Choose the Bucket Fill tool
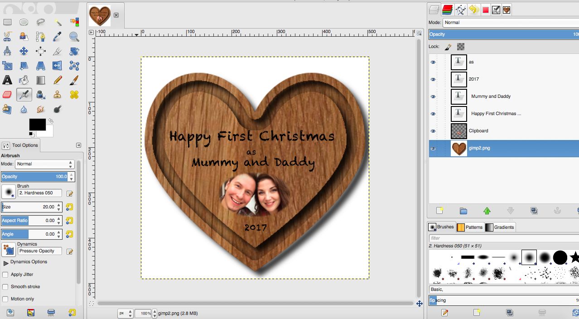Image resolution: width=579 pixels, height=319 pixels. 24,80
